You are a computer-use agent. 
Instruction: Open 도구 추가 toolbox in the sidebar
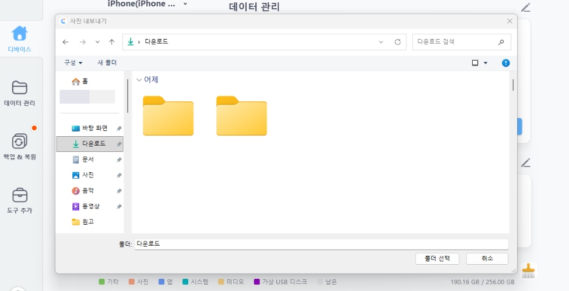[20, 200]
